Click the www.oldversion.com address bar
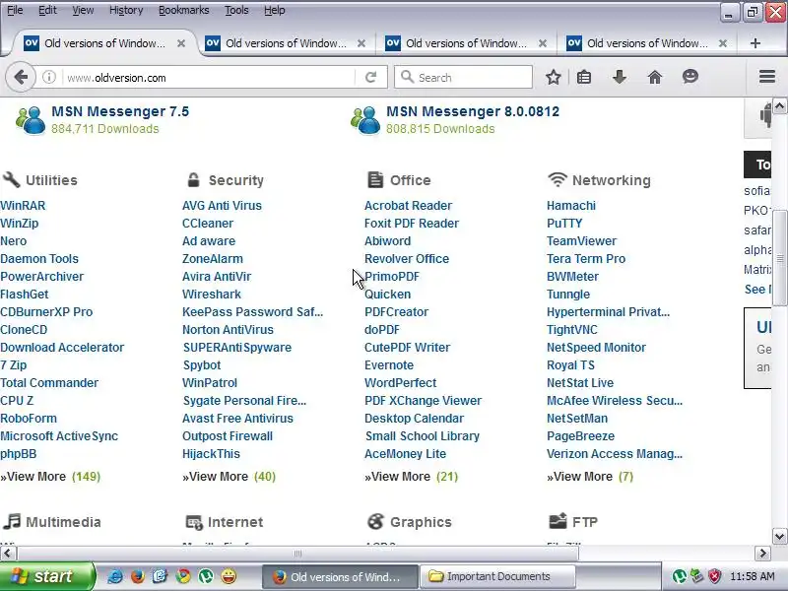This screenshot has height=591, width=788. point(209,78)
